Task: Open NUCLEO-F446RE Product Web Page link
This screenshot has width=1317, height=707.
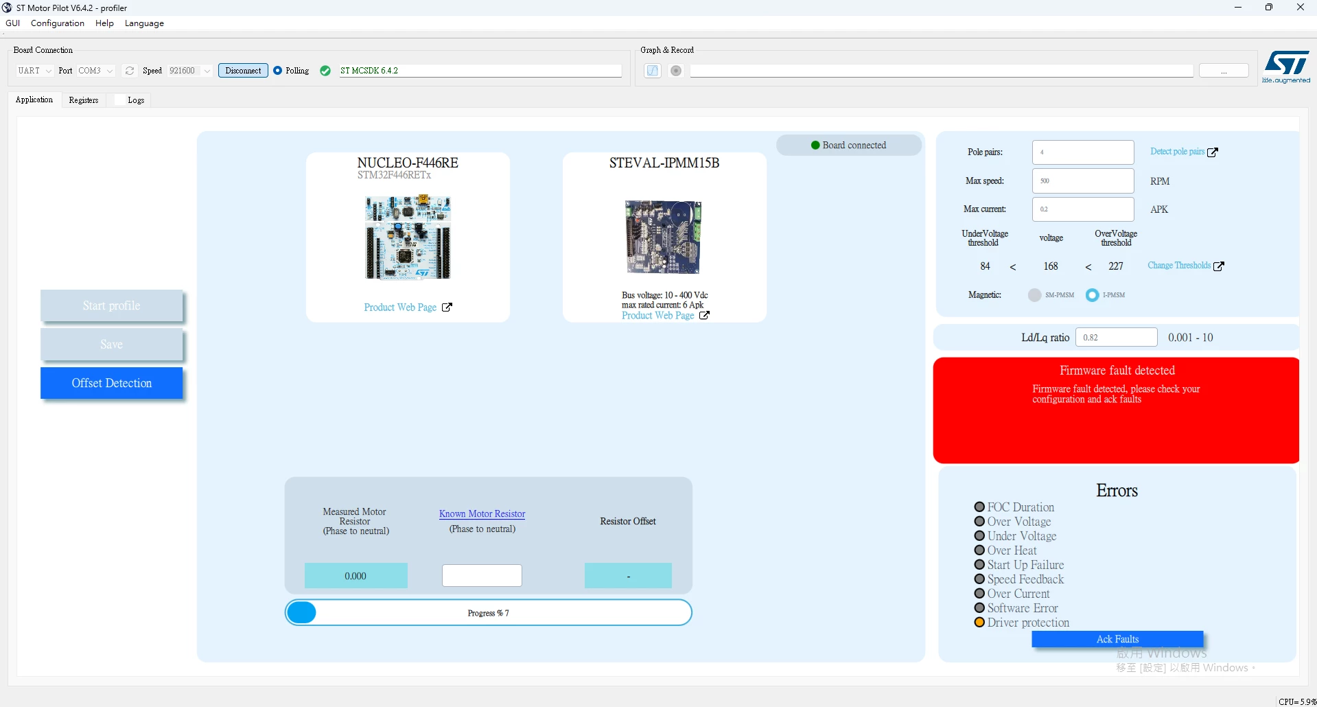Action: pos(400,308)
